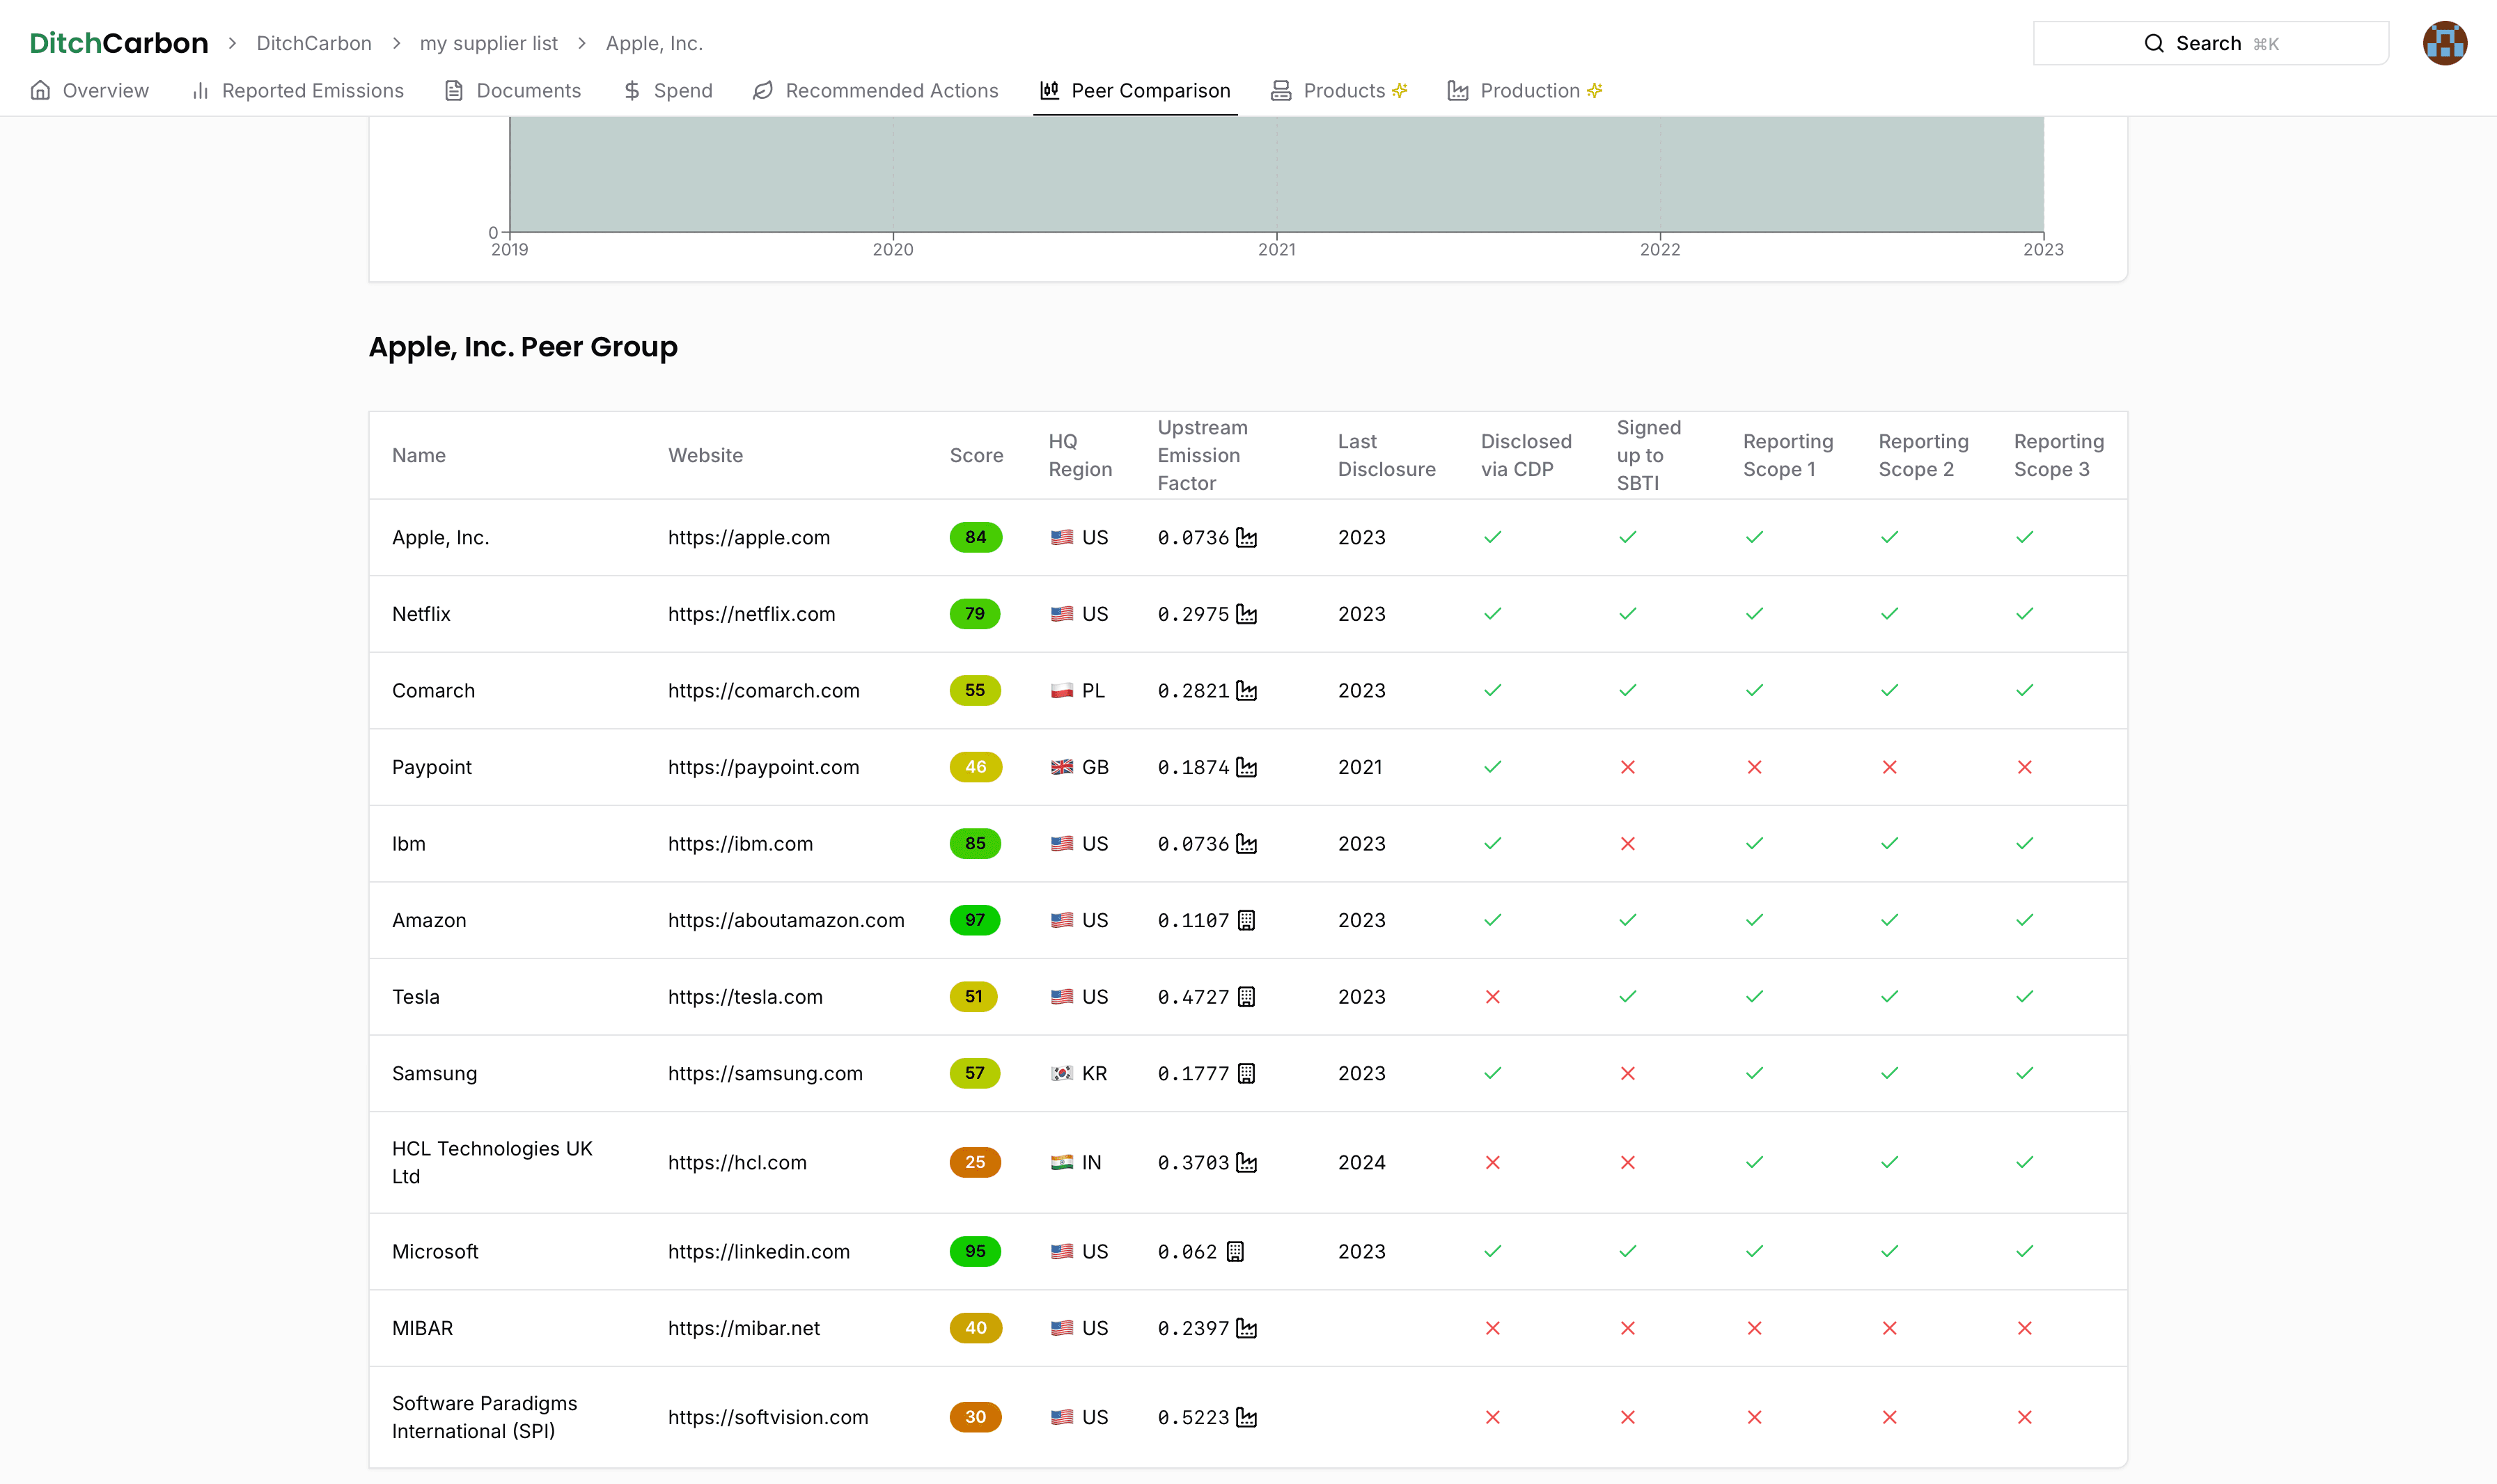Screen dimensions: 2497x1484
Task: Click the chart icon beside Comarch's 0.2821
Action: [x=1246, y=691]
